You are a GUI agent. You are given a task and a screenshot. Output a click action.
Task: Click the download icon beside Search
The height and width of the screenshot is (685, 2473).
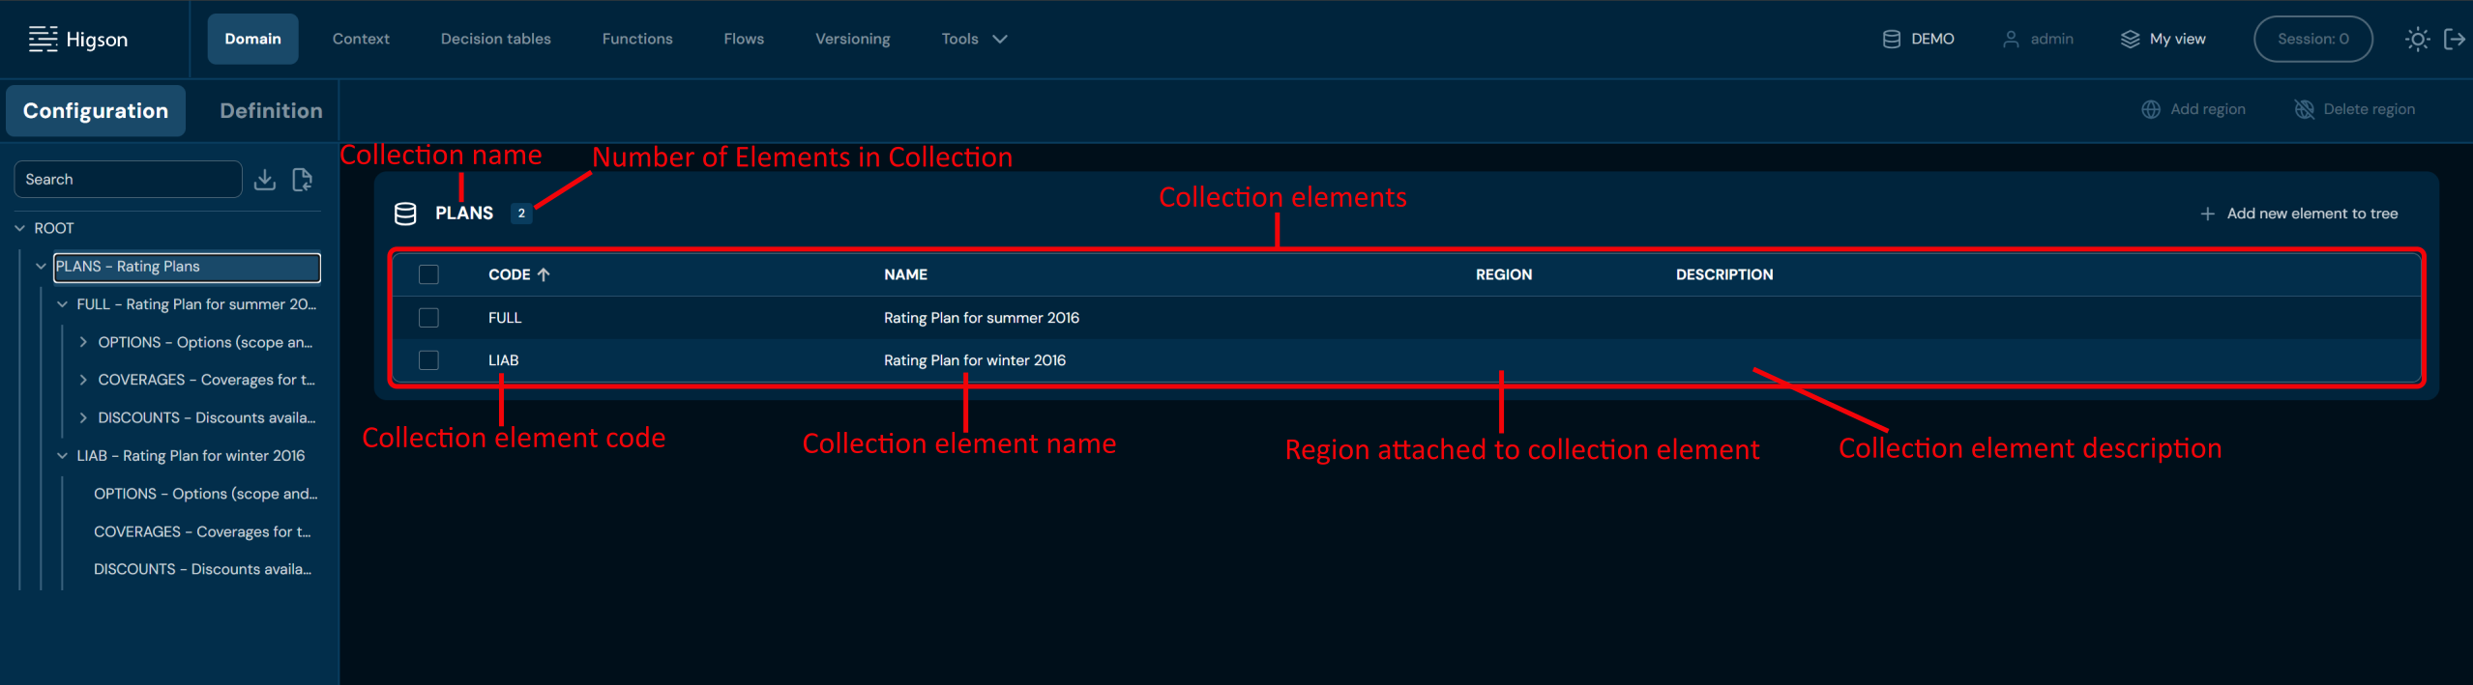(x=265, y=180)
